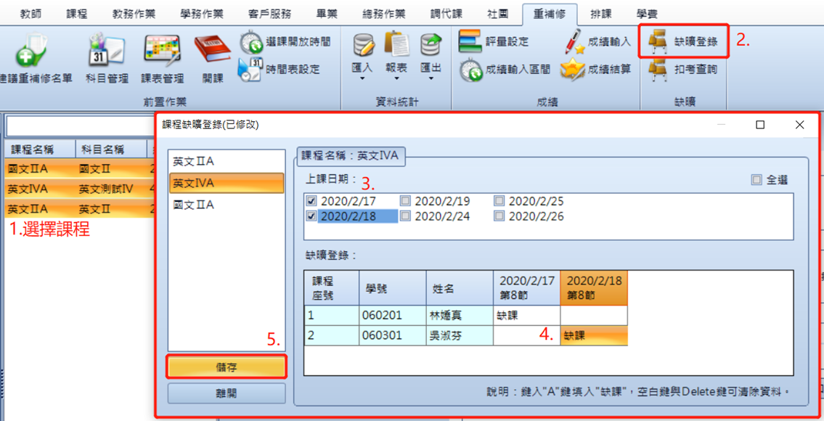Screen dimensions: 824x421
Task: Open 扣考查詢 in the ribbon
Action: 682,69
